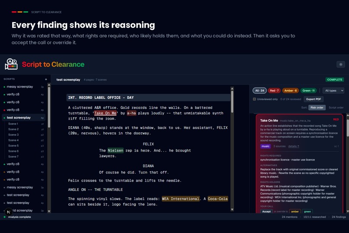Sort findings by Script order
The height and width of the screenshot is (233, 349).
tap(336, 108)
